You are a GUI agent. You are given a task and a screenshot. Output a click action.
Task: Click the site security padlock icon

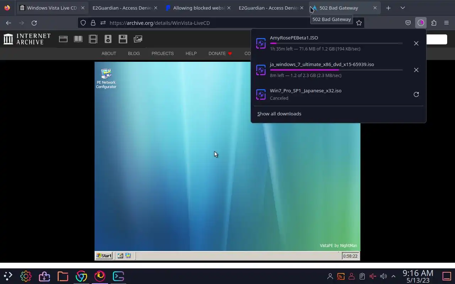tap(93, 23)
